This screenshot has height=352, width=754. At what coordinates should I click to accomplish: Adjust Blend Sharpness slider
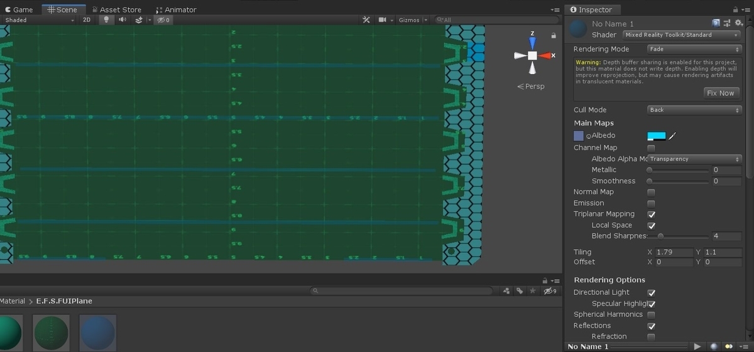(677, 237)
